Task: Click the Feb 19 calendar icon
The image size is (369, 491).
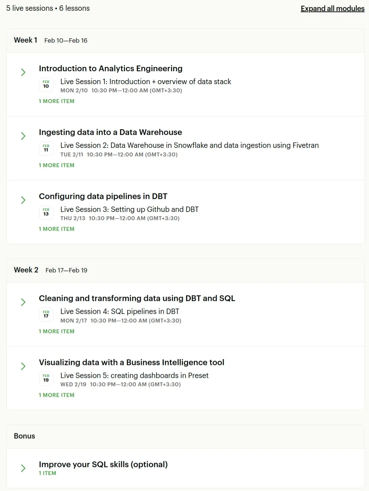Action: coord(46,379)
